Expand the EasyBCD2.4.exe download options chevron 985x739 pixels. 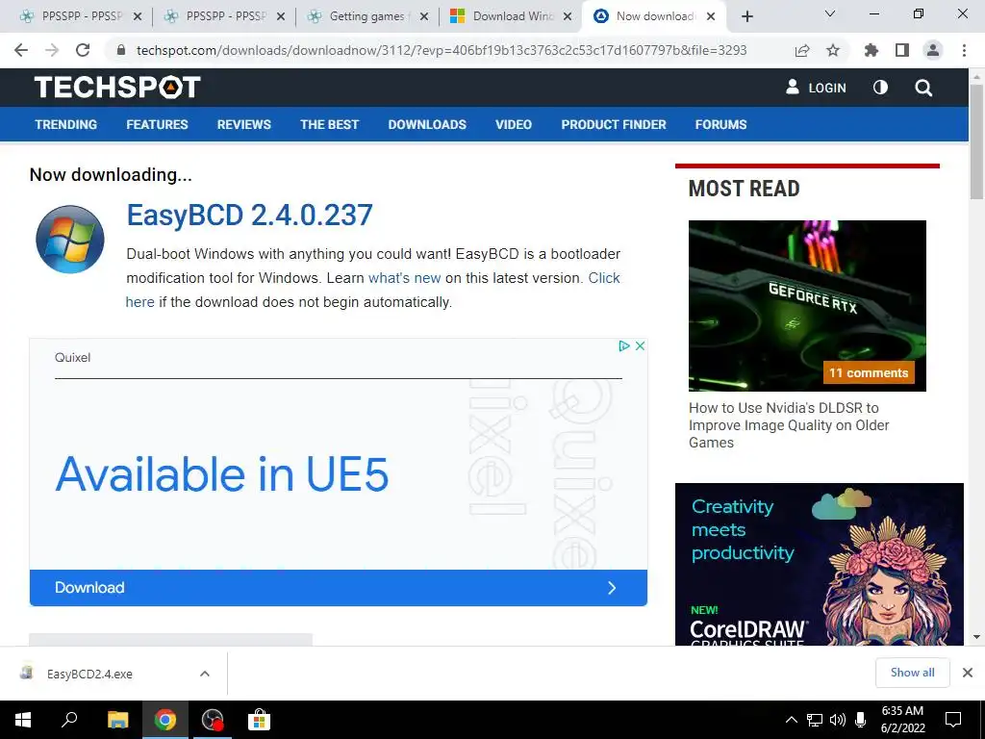pos(205,674)
